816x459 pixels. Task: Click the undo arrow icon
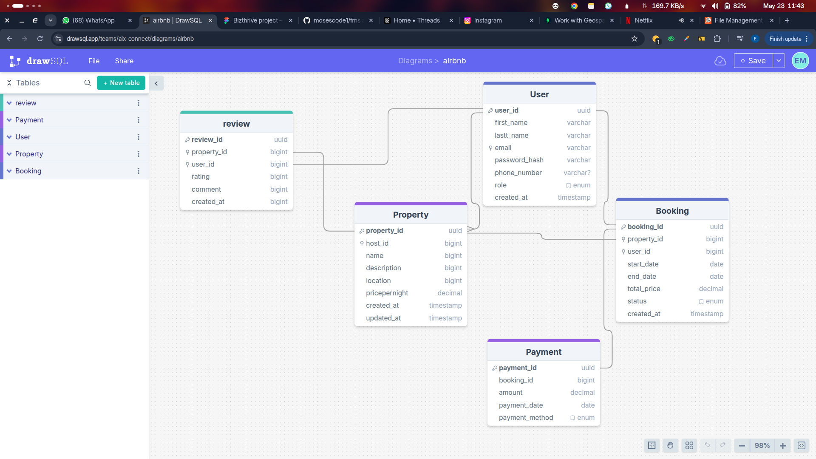tap(707, 445)
